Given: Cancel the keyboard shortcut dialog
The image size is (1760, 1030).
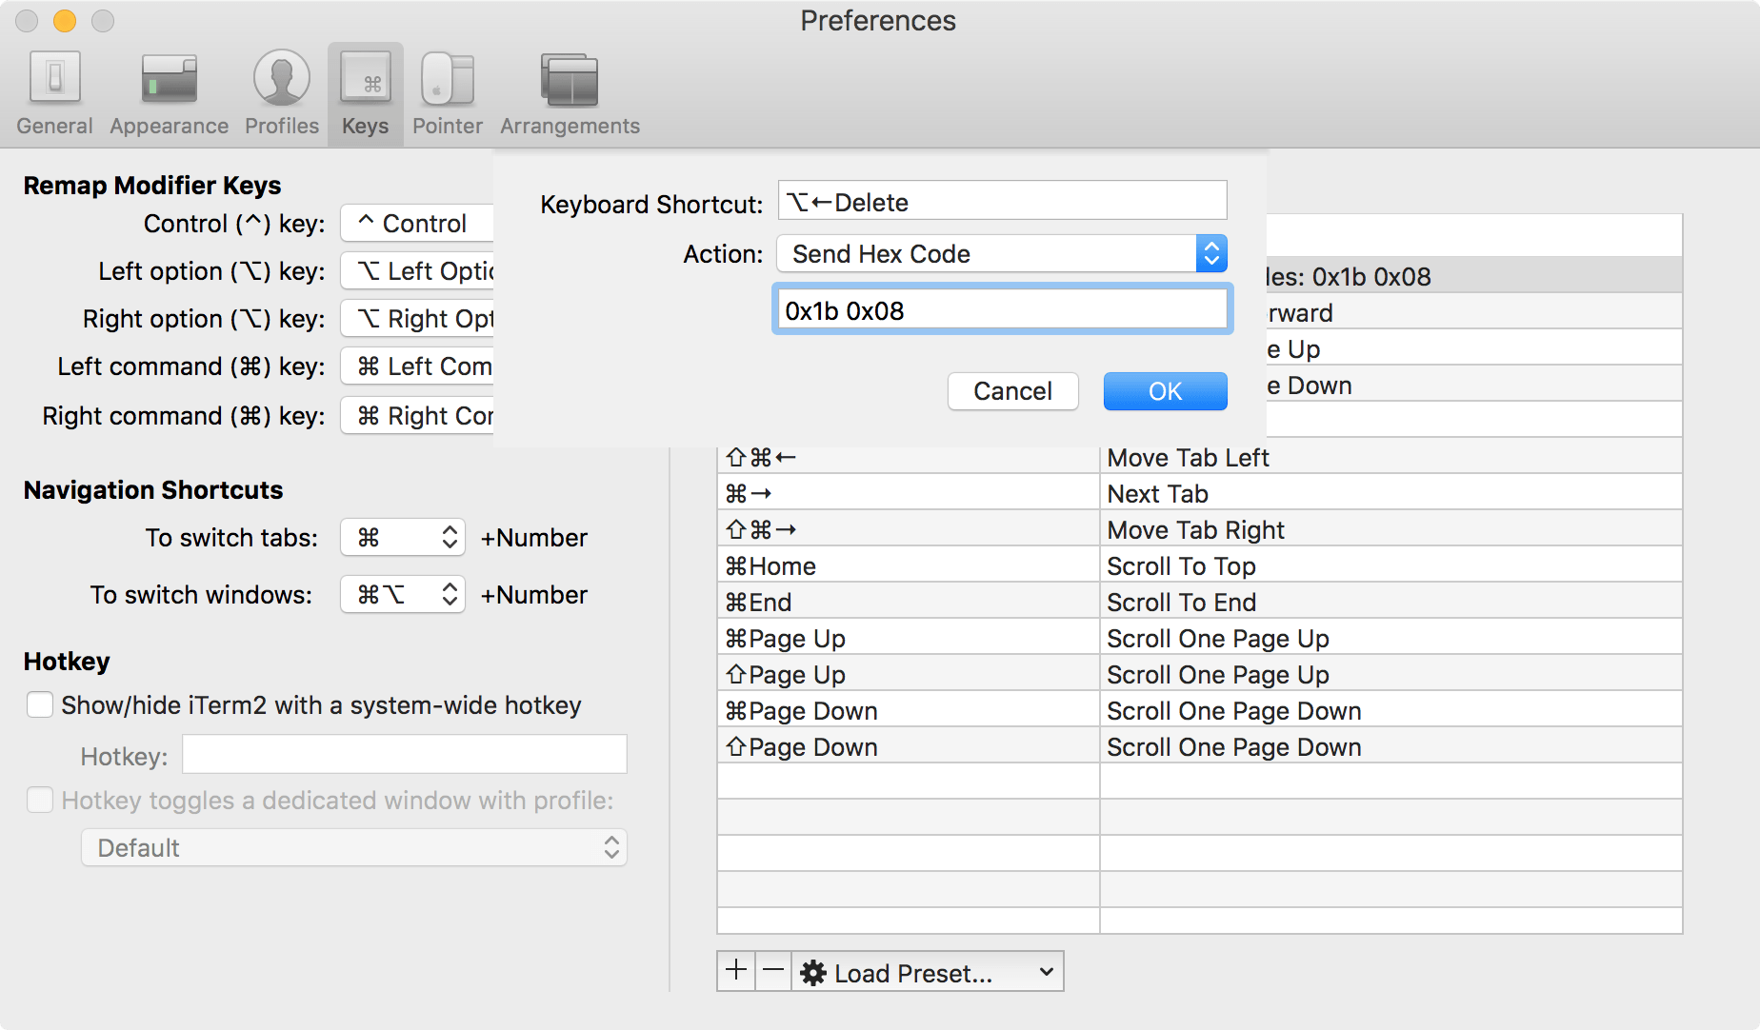Looking at the screenshot, I should coord(1012,391).
